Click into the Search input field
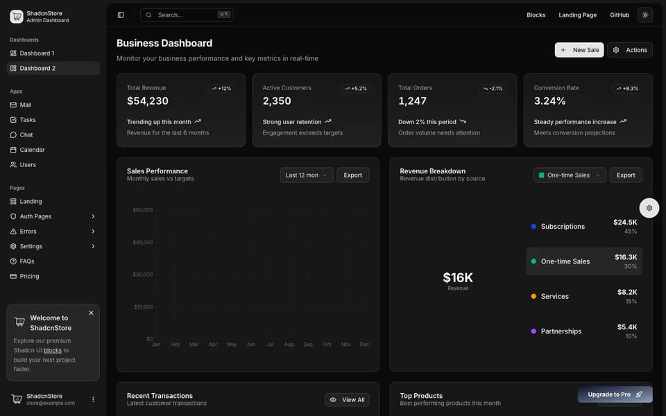This screenshot has width=666, height=416. [187, 15]
